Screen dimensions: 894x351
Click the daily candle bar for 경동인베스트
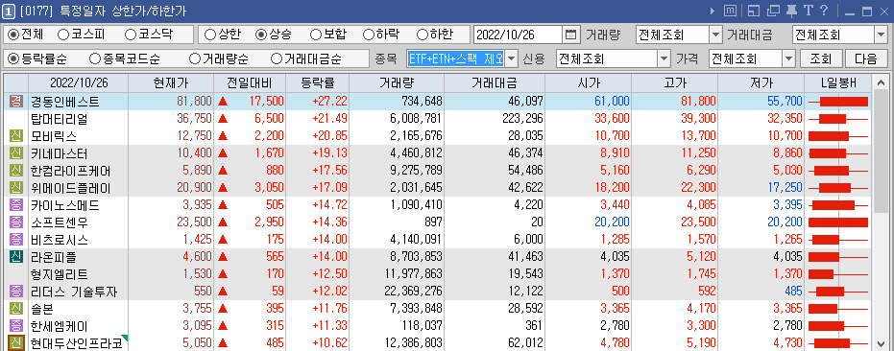838,102
